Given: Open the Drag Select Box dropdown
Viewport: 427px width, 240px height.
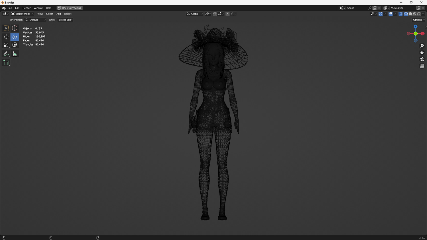Looking at the screenshot, I should 66,20.
